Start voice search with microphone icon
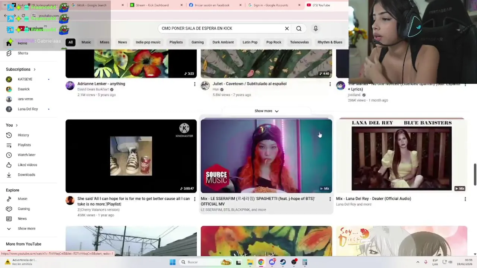477x268 pixels. pos(316,28)
